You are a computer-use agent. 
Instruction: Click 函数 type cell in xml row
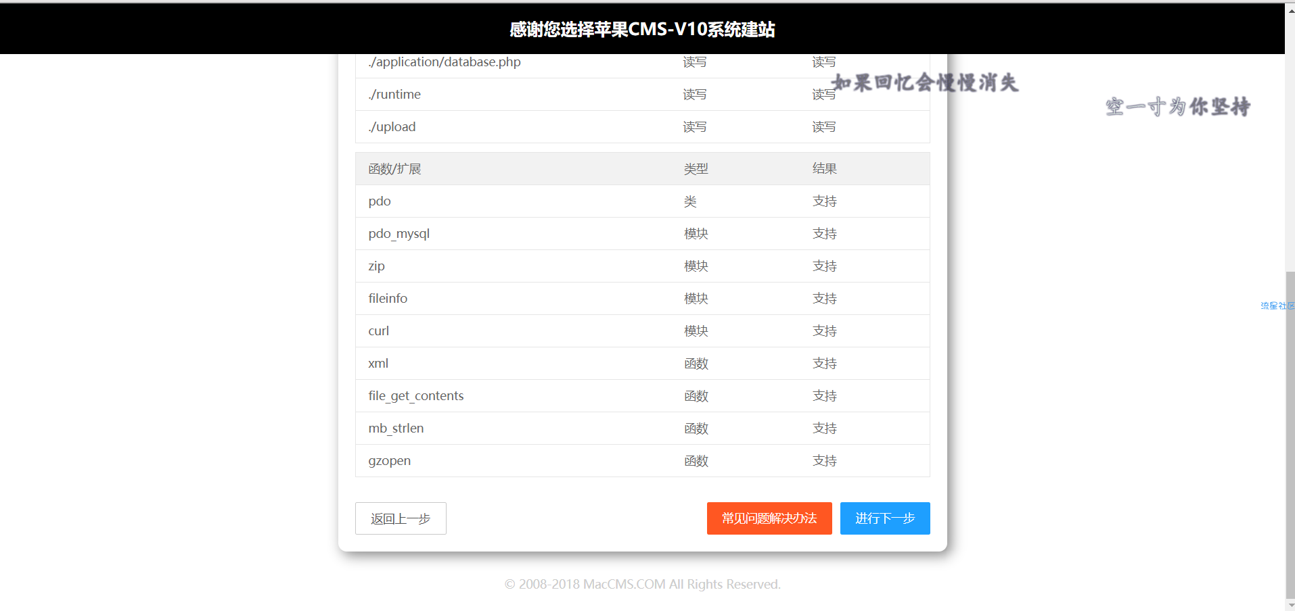click(696, 363)
